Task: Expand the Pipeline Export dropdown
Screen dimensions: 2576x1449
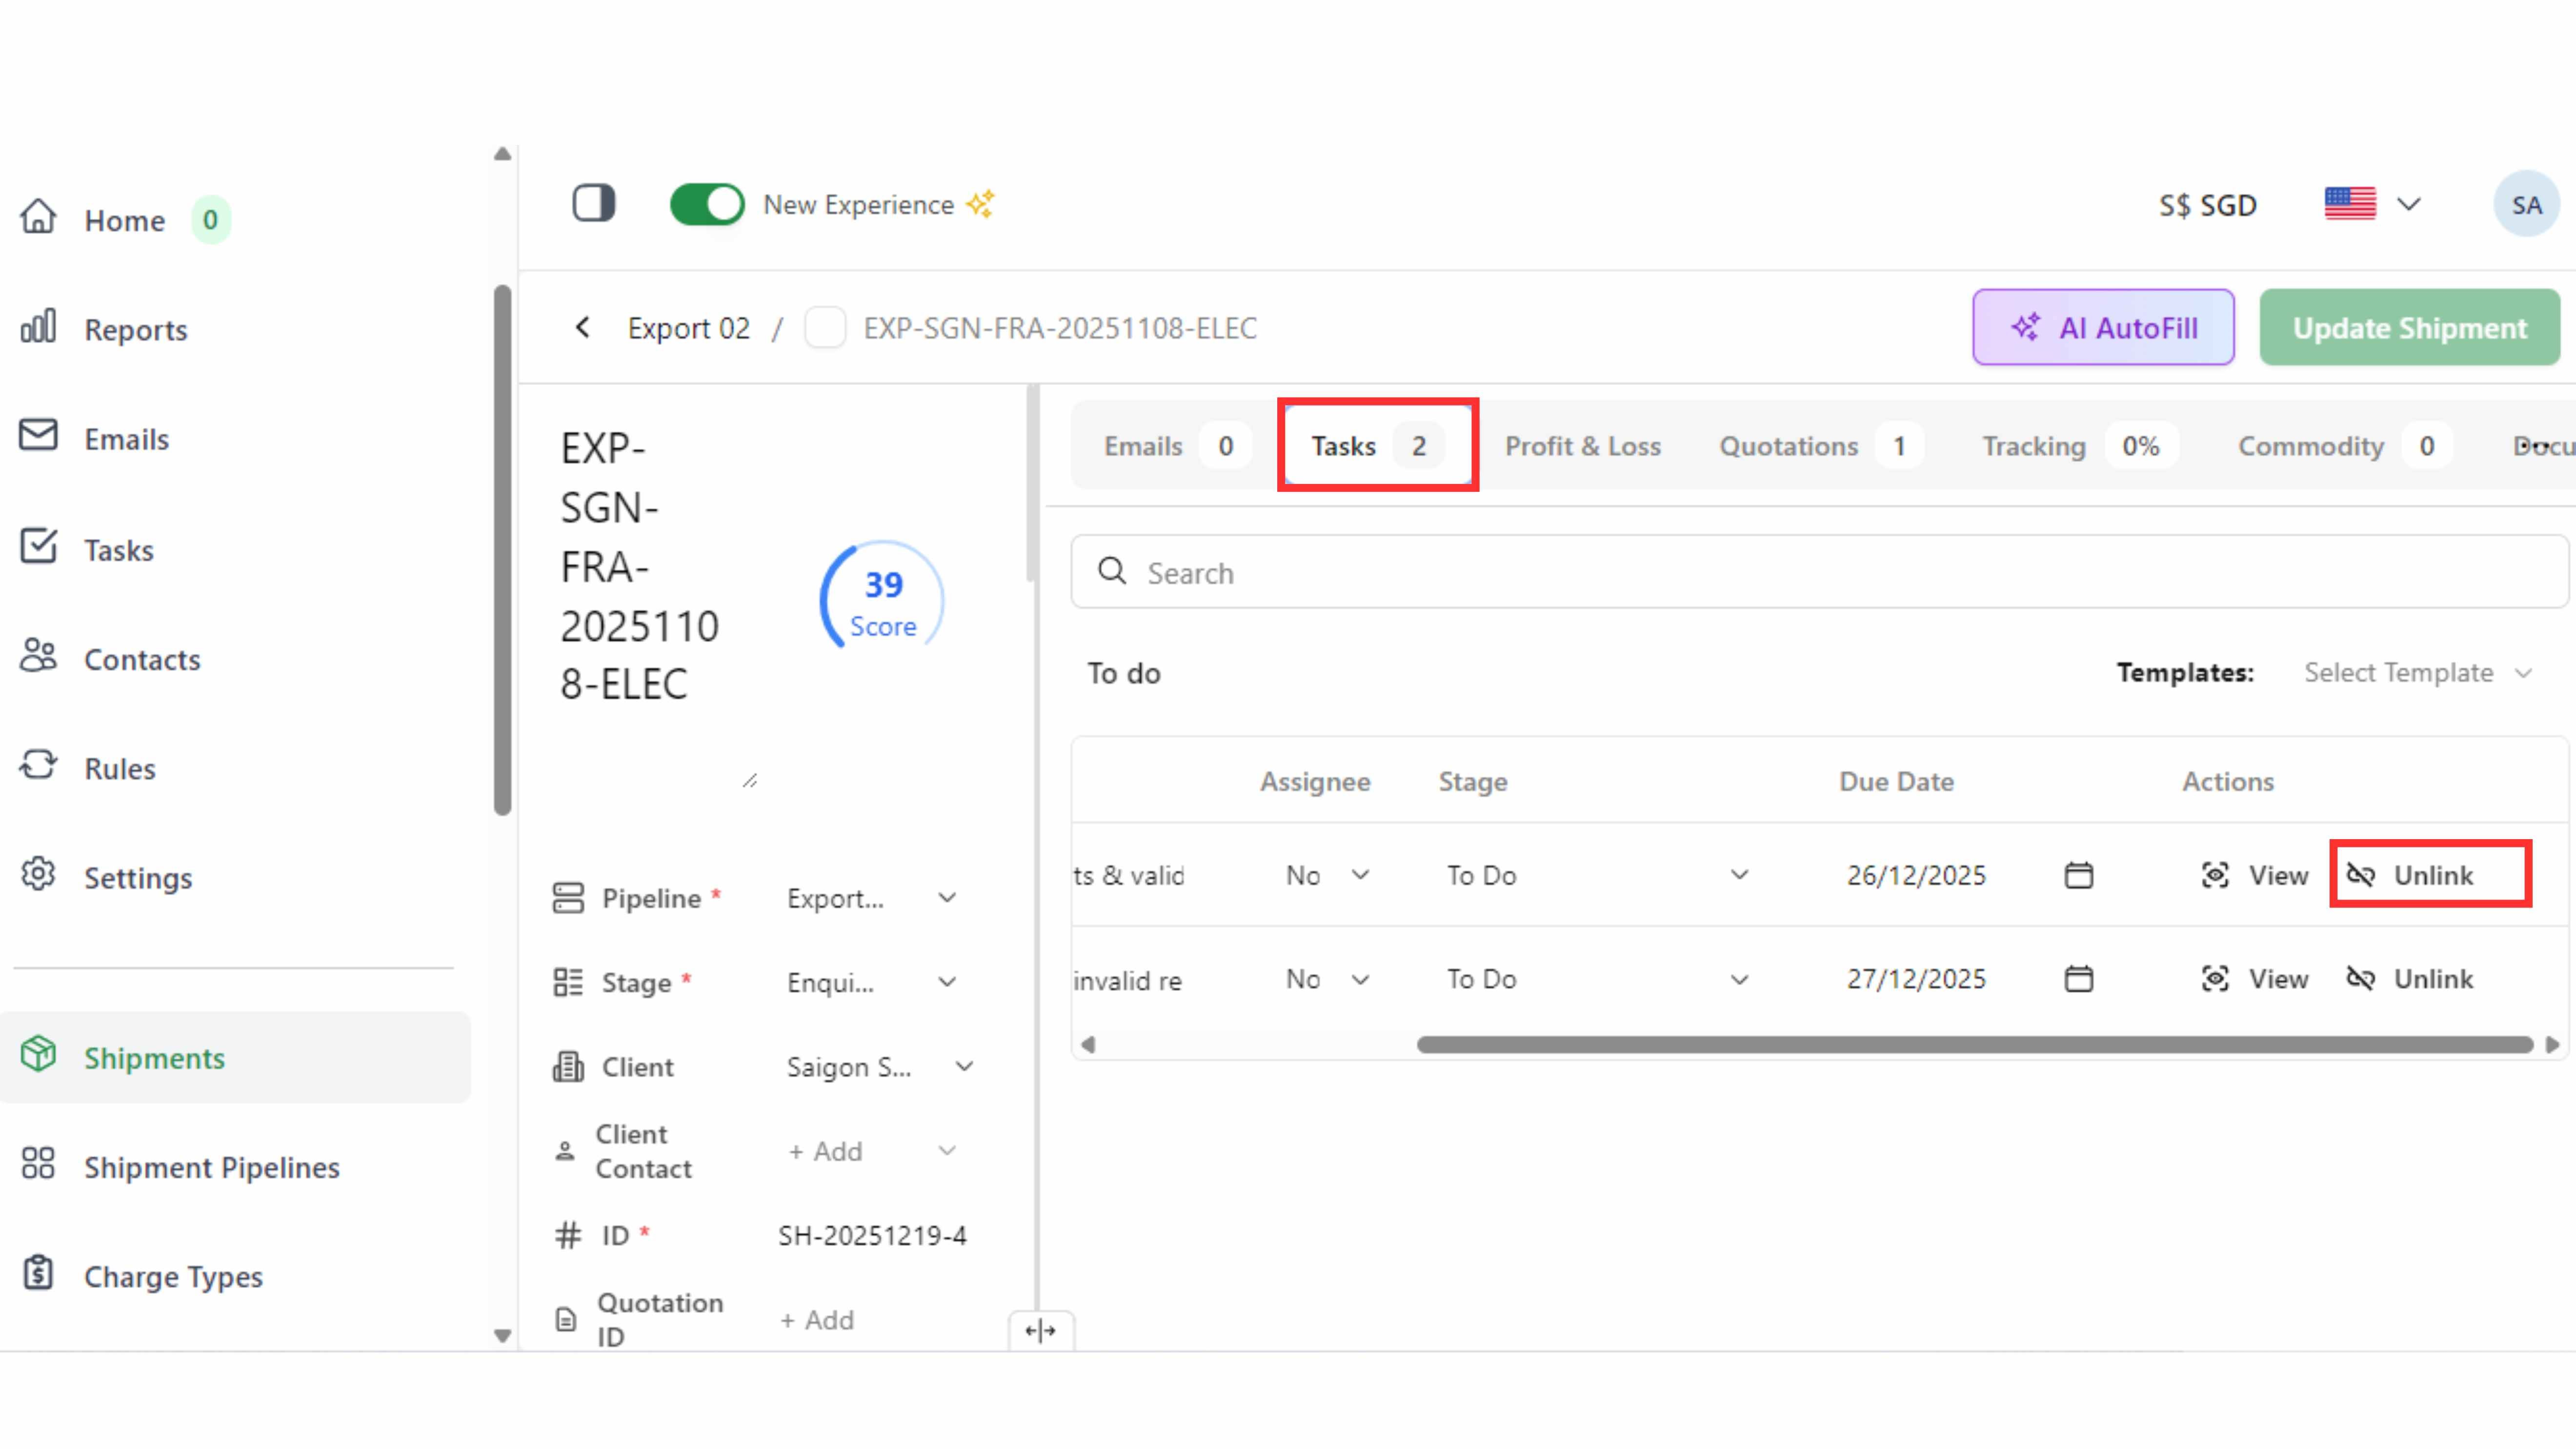Action: 870,898
